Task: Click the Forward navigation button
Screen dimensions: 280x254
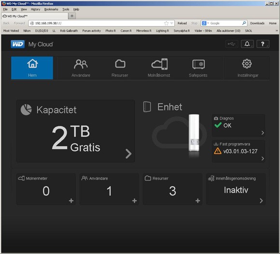Action: coord(19,23)
